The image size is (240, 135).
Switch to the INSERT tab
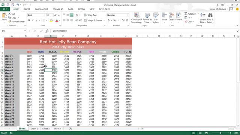pos(27,9)
